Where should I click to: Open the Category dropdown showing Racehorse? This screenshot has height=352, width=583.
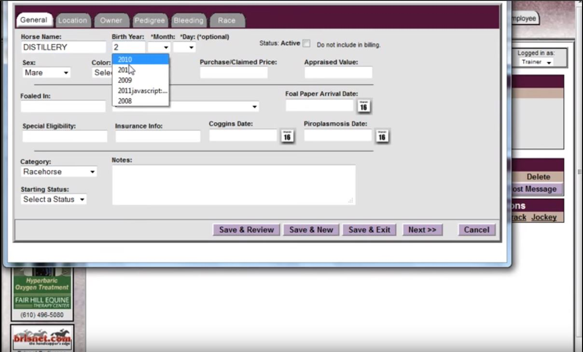point(59,172)
